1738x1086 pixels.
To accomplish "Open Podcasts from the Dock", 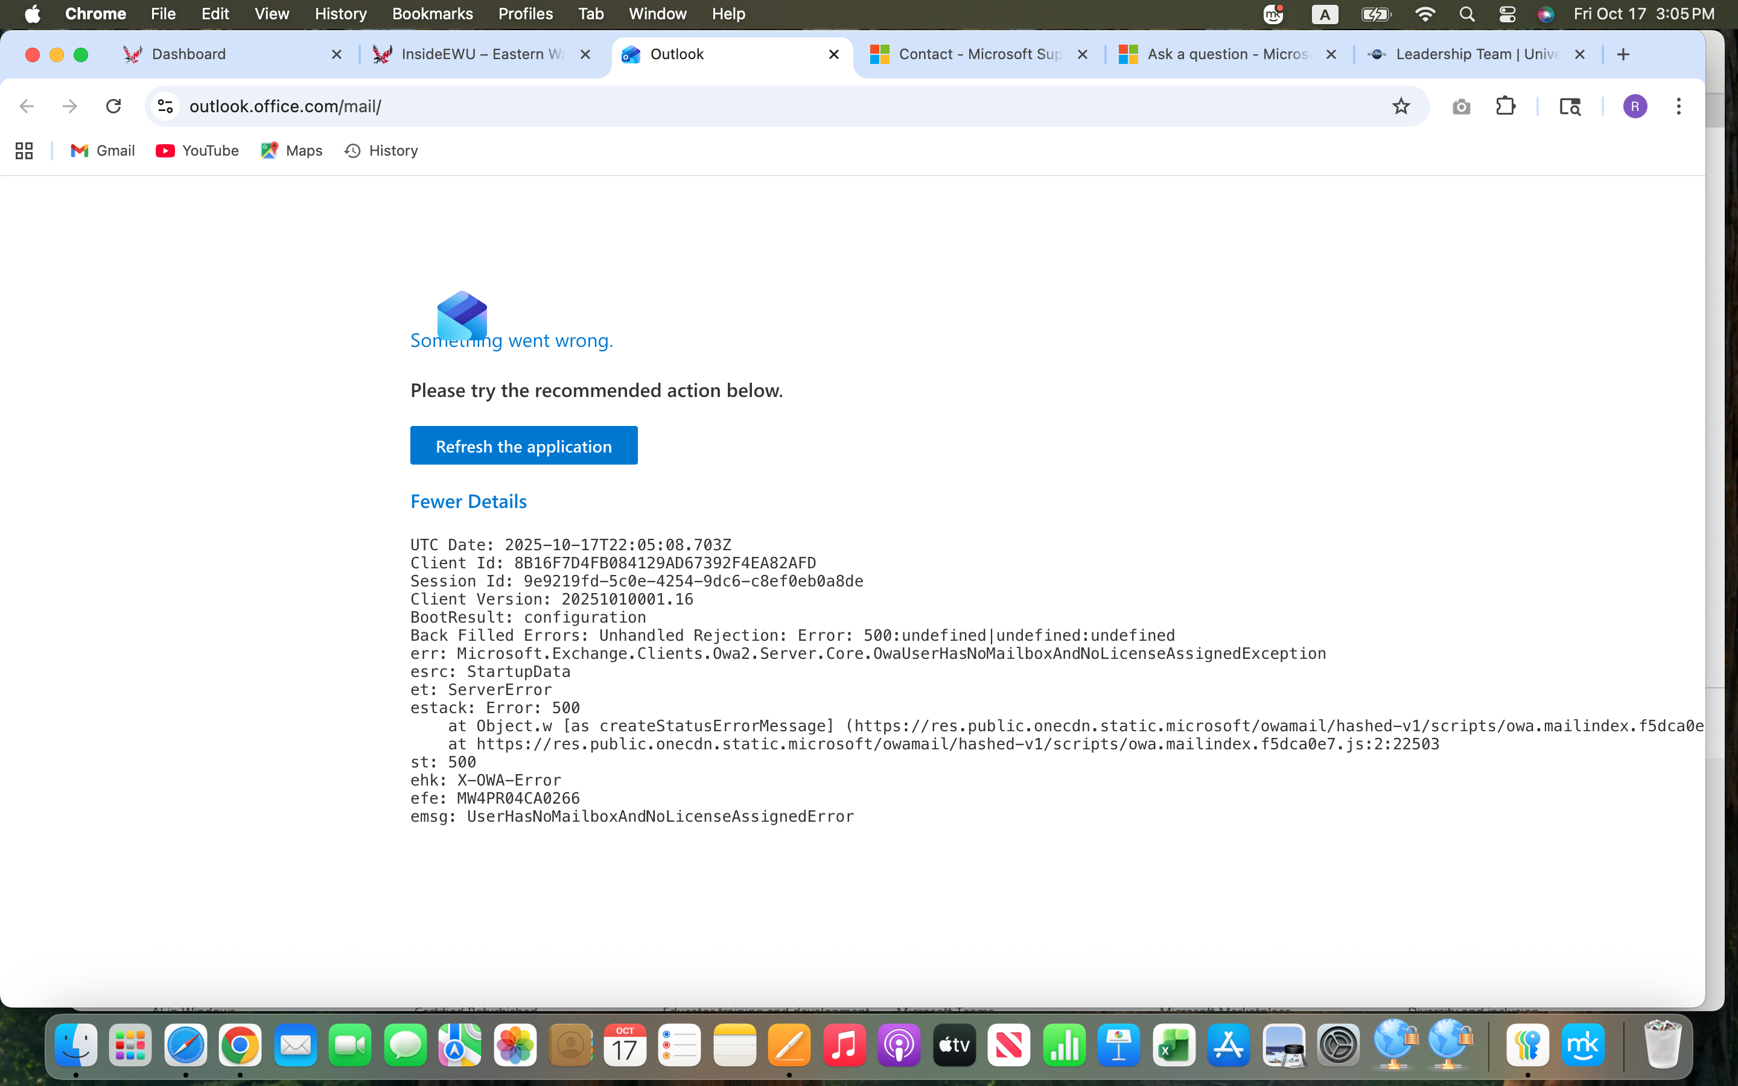I will 899,1045.
